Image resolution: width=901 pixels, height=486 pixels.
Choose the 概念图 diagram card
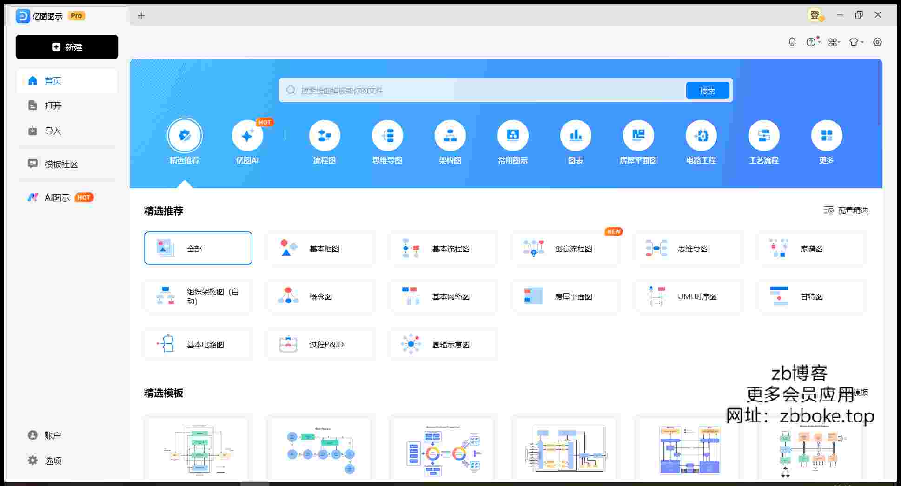click(321, 296)
